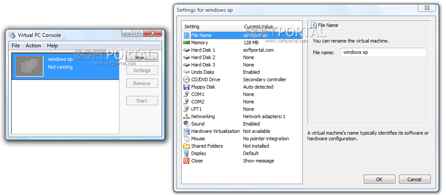Click the File Name setting icon
Screen dimensions: 446x195
(186, 36)
